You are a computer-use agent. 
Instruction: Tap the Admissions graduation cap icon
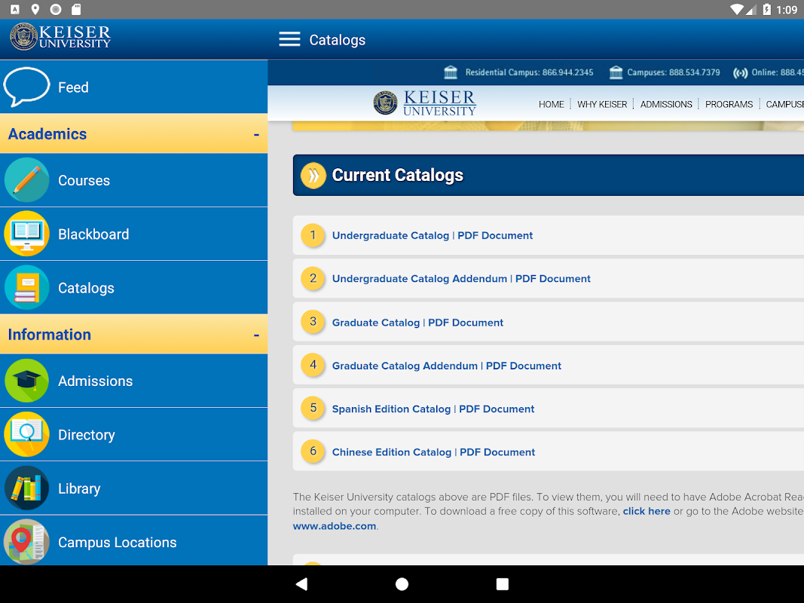26,381
